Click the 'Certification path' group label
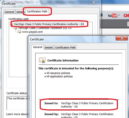The width and height of the screenshot is (129, 118). [18, 19]
